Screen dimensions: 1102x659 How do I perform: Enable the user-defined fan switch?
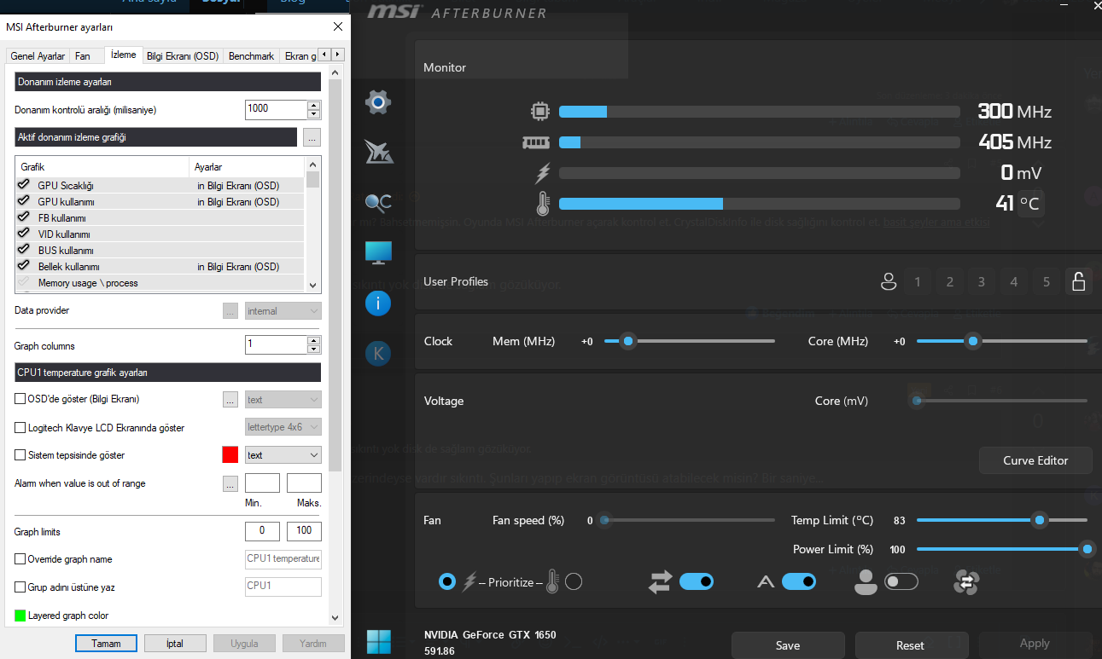(901, 581)
